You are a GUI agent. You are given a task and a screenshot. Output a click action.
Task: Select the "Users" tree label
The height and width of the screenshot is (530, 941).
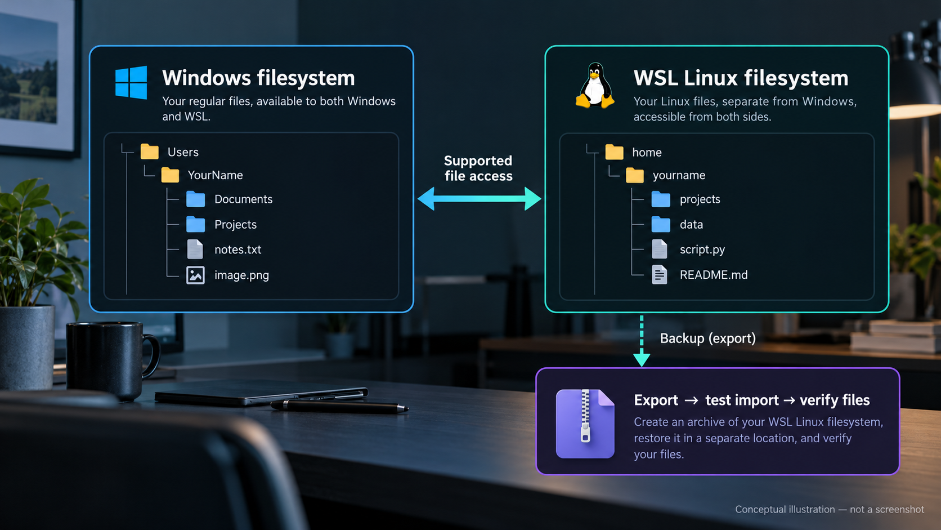[x=183, y=152]
